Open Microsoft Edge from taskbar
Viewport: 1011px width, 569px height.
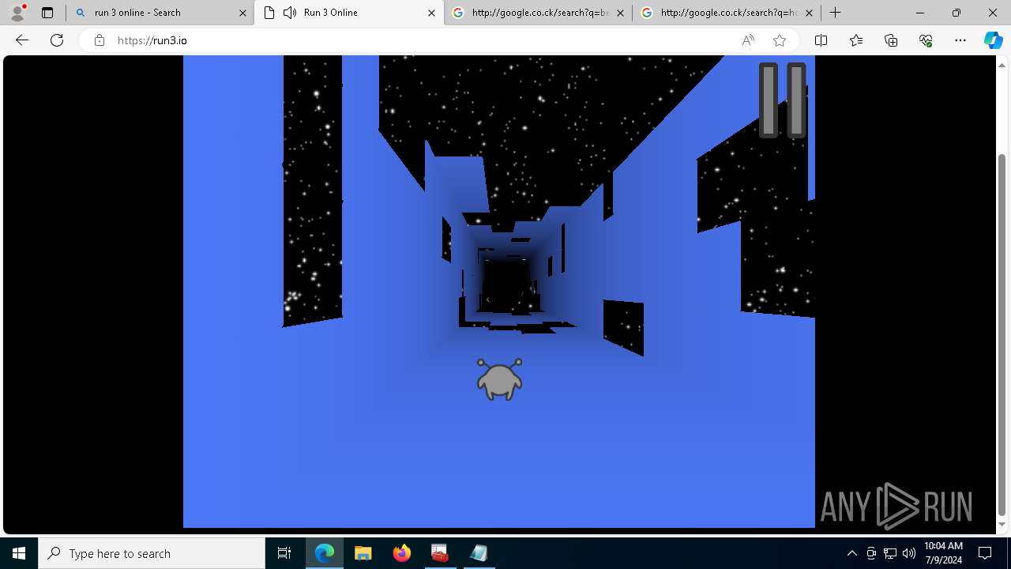pyautogui.click(x=325, y=553)
